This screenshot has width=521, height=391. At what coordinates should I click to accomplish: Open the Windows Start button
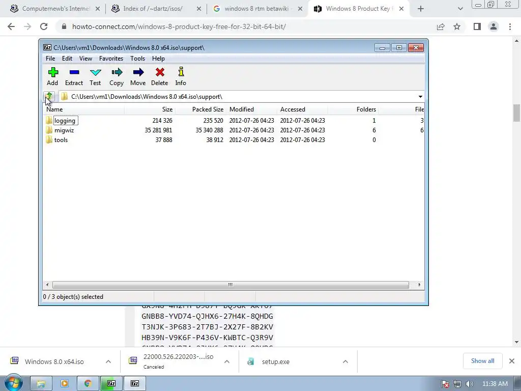(13, 383)
